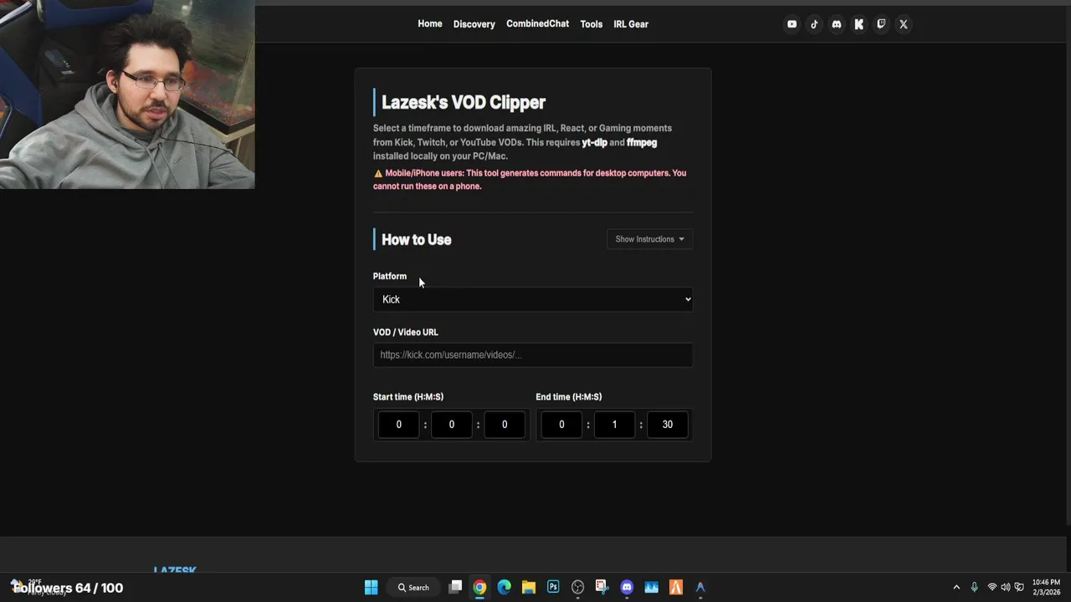This screenshot has width=1071, height=602.
Task: Open the Snipping Tool taskbar icon
Action: pos(602,587)
